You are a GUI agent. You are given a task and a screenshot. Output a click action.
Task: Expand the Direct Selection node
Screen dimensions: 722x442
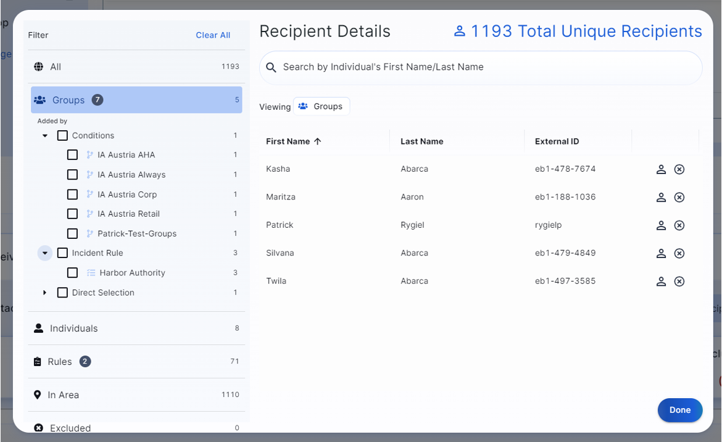45,293
